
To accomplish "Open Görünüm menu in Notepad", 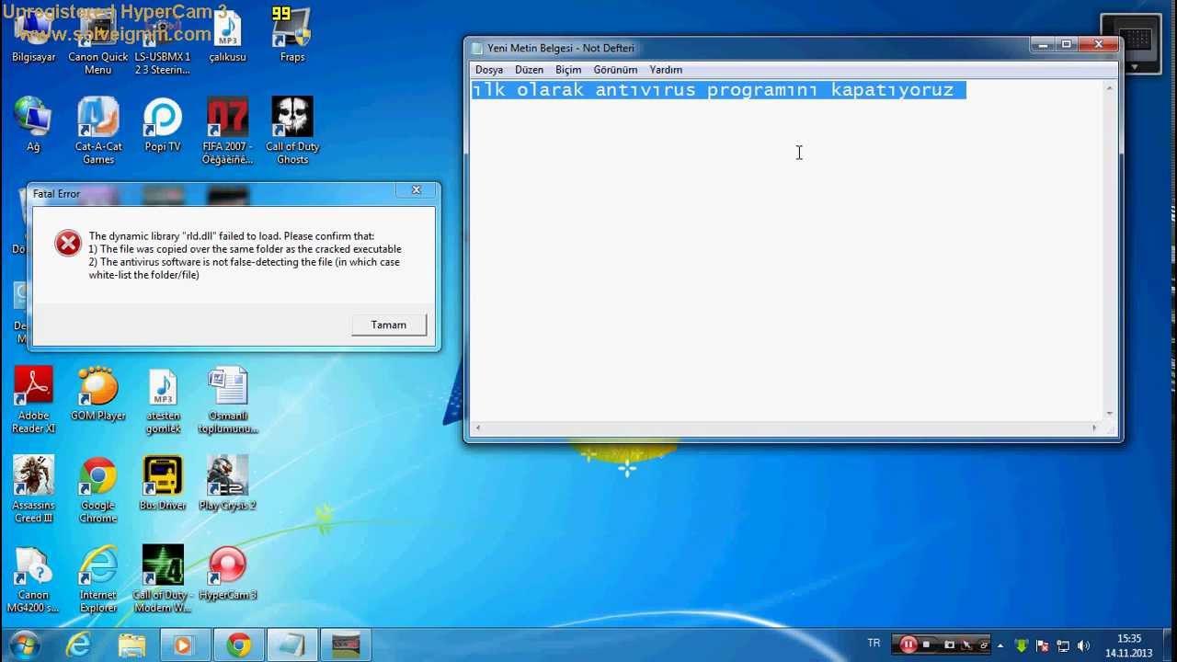I will 615,70.
